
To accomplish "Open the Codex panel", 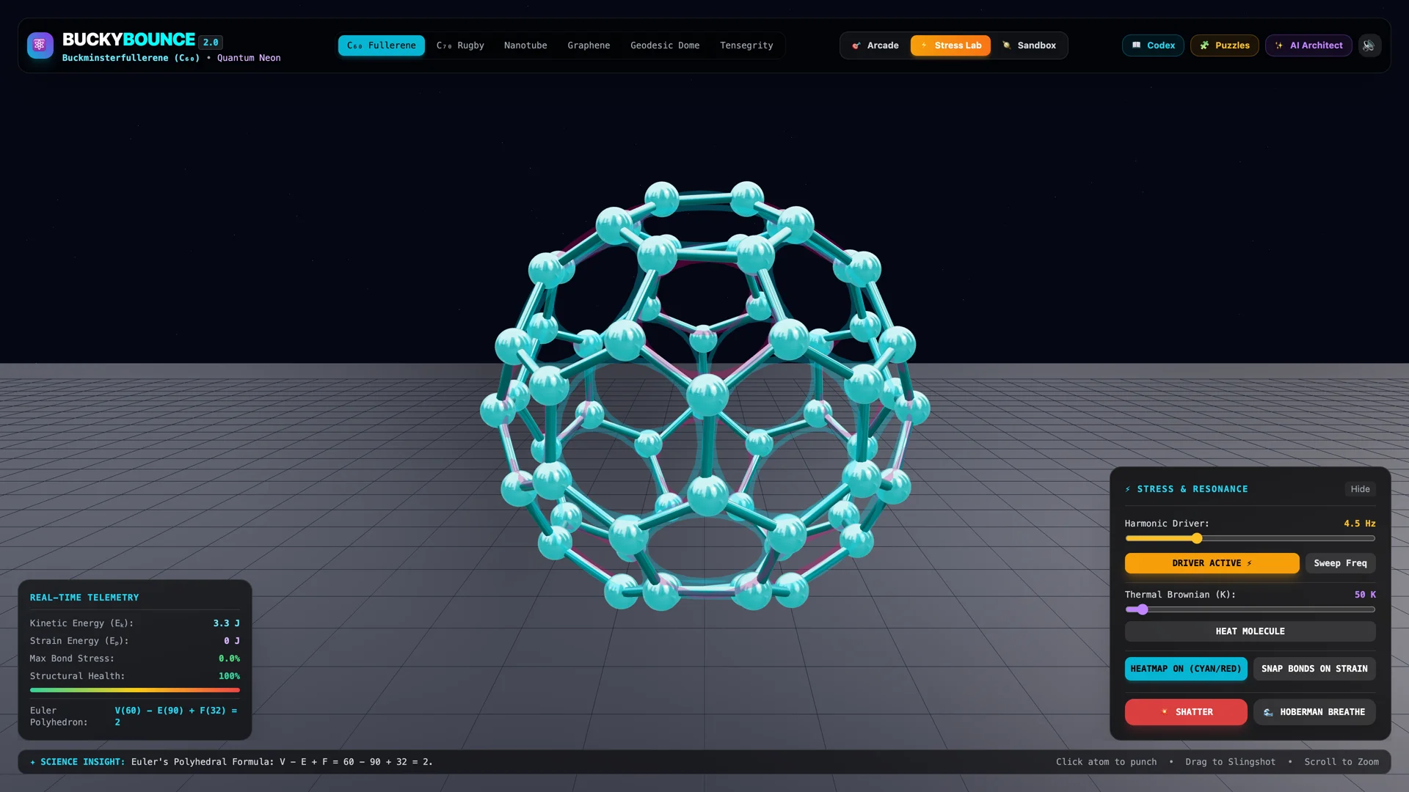I will 1153,45.
